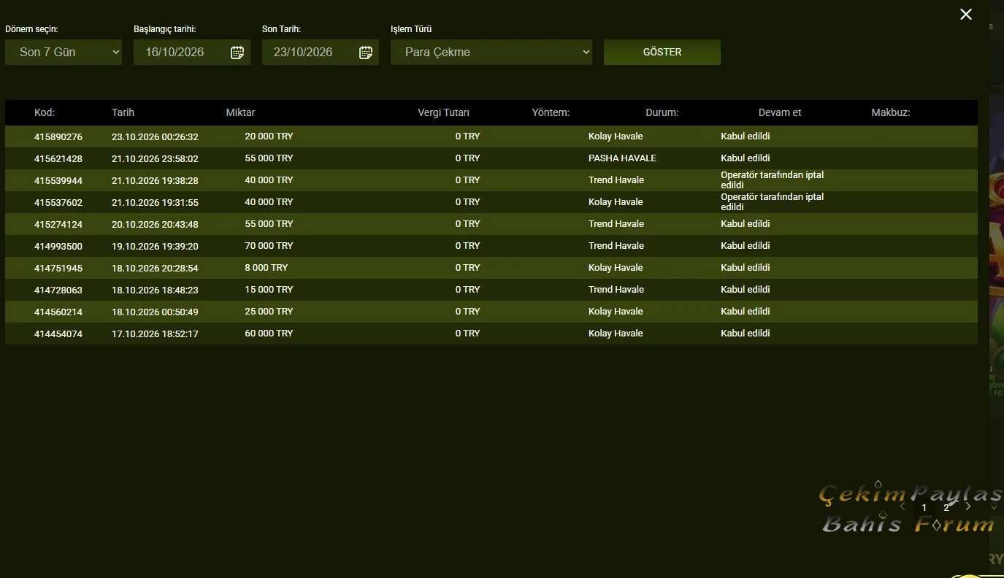Click the end date field 23/10/2026
1004x578 pixels.
[321, 53]
